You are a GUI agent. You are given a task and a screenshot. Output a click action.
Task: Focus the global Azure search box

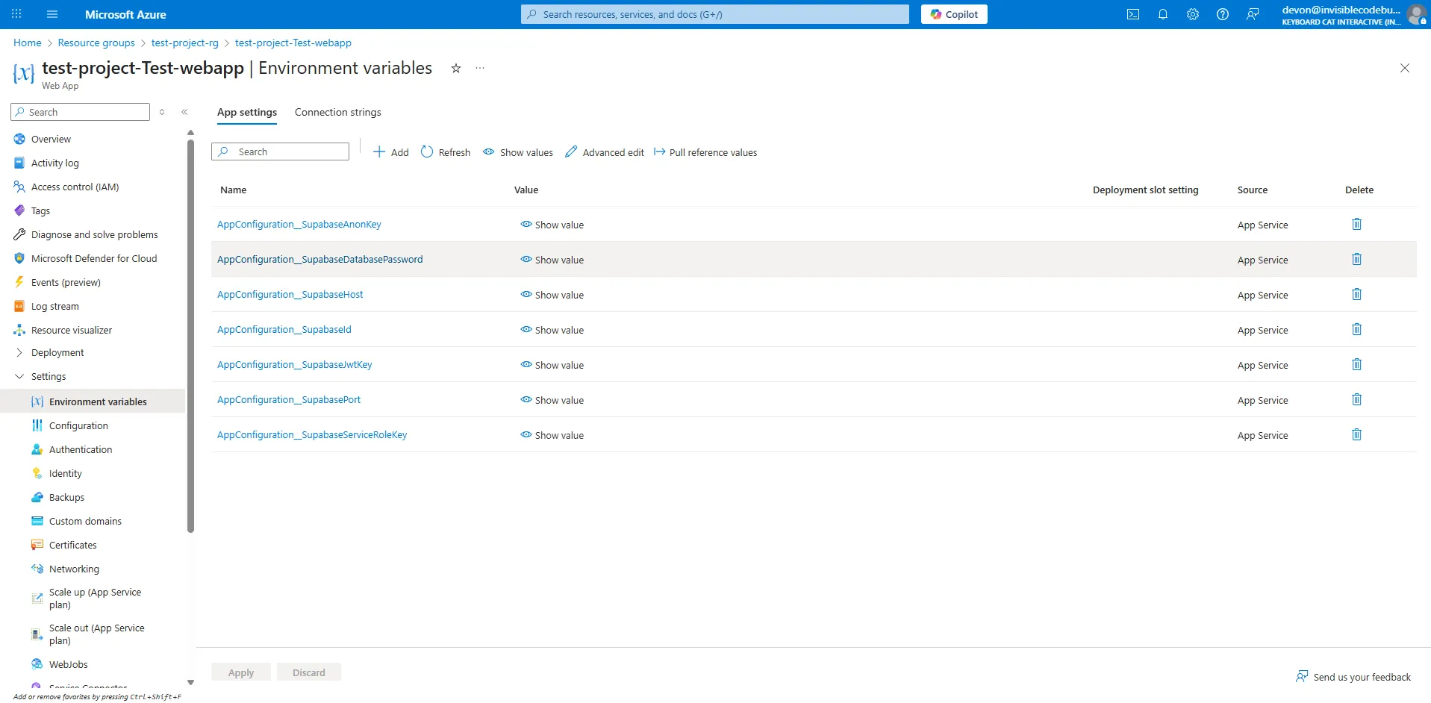[715, 14]
